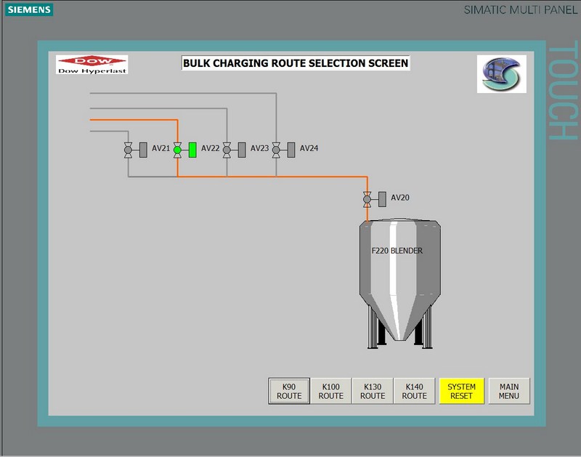Click the green AV22 valve symbol

pos(177,150)
